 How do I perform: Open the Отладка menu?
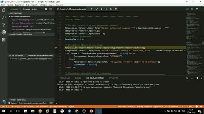pos(43,5)
